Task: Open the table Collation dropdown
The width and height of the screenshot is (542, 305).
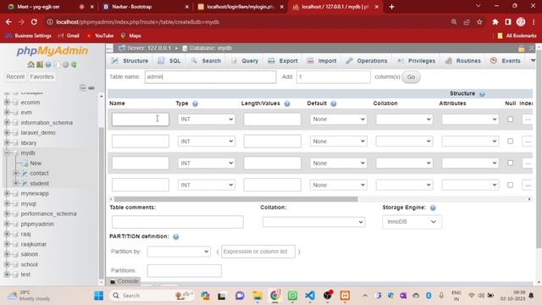Action: 313,222
